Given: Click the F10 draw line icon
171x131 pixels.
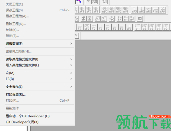Looking at the screenshot, I should 155,10.
